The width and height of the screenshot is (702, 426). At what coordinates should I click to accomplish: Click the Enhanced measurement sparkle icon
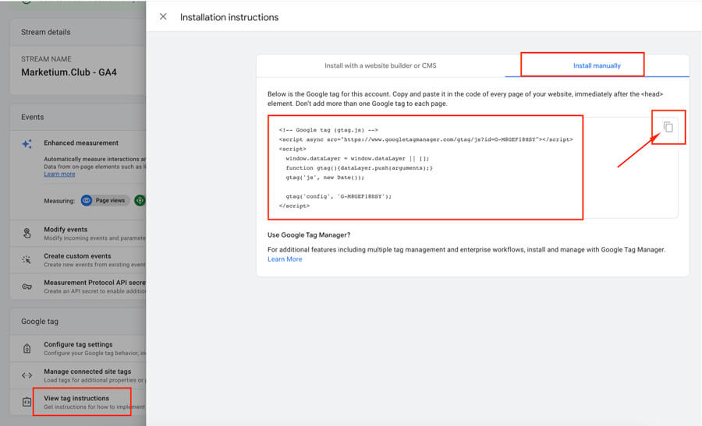pyautogui.click(x=27, y=144)
